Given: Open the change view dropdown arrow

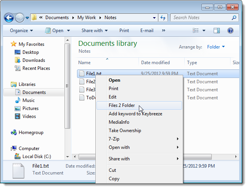Looking at the screenshot, I should [204, 31].
